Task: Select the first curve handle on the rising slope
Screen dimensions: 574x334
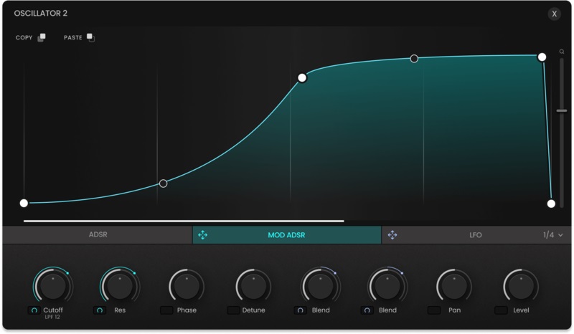Action: (164, 183)
